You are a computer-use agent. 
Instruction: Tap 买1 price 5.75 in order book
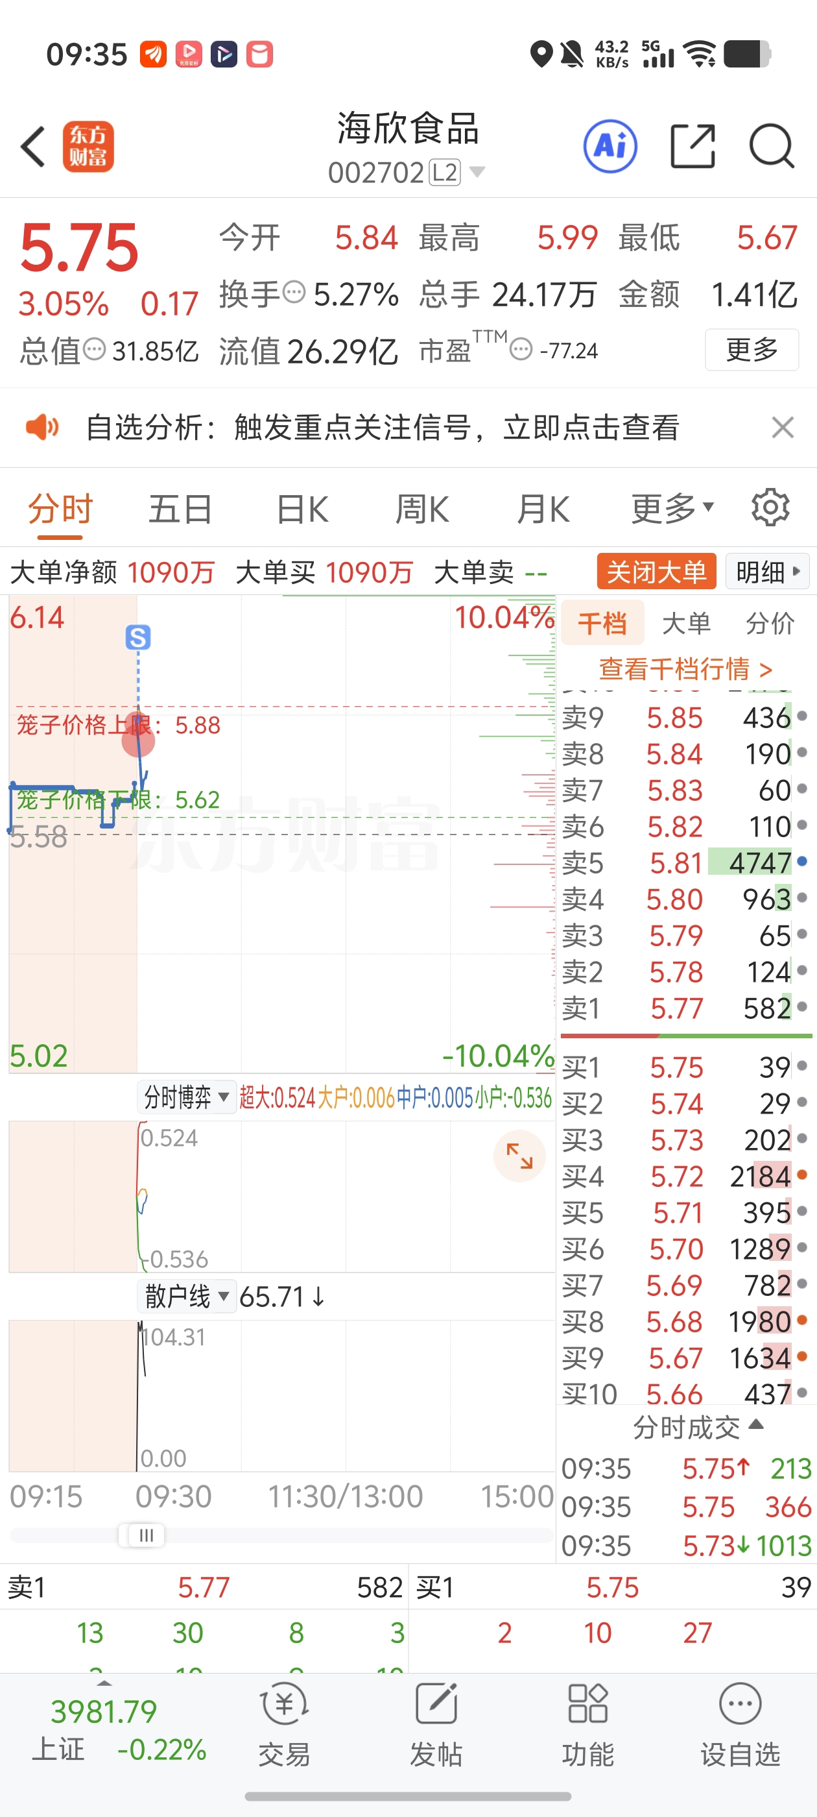pos(677,1067)
